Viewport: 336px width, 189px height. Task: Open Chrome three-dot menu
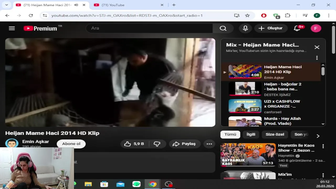coord(329,15)
